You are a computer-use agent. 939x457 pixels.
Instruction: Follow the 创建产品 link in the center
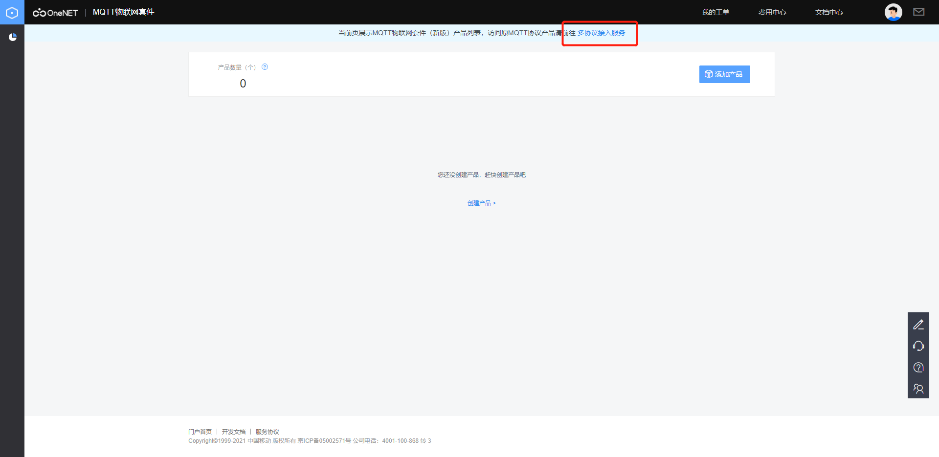(x=481, y=203)
